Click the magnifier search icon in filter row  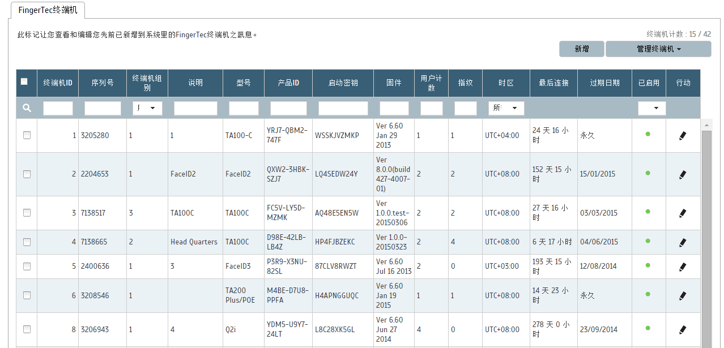pos(27,108)
